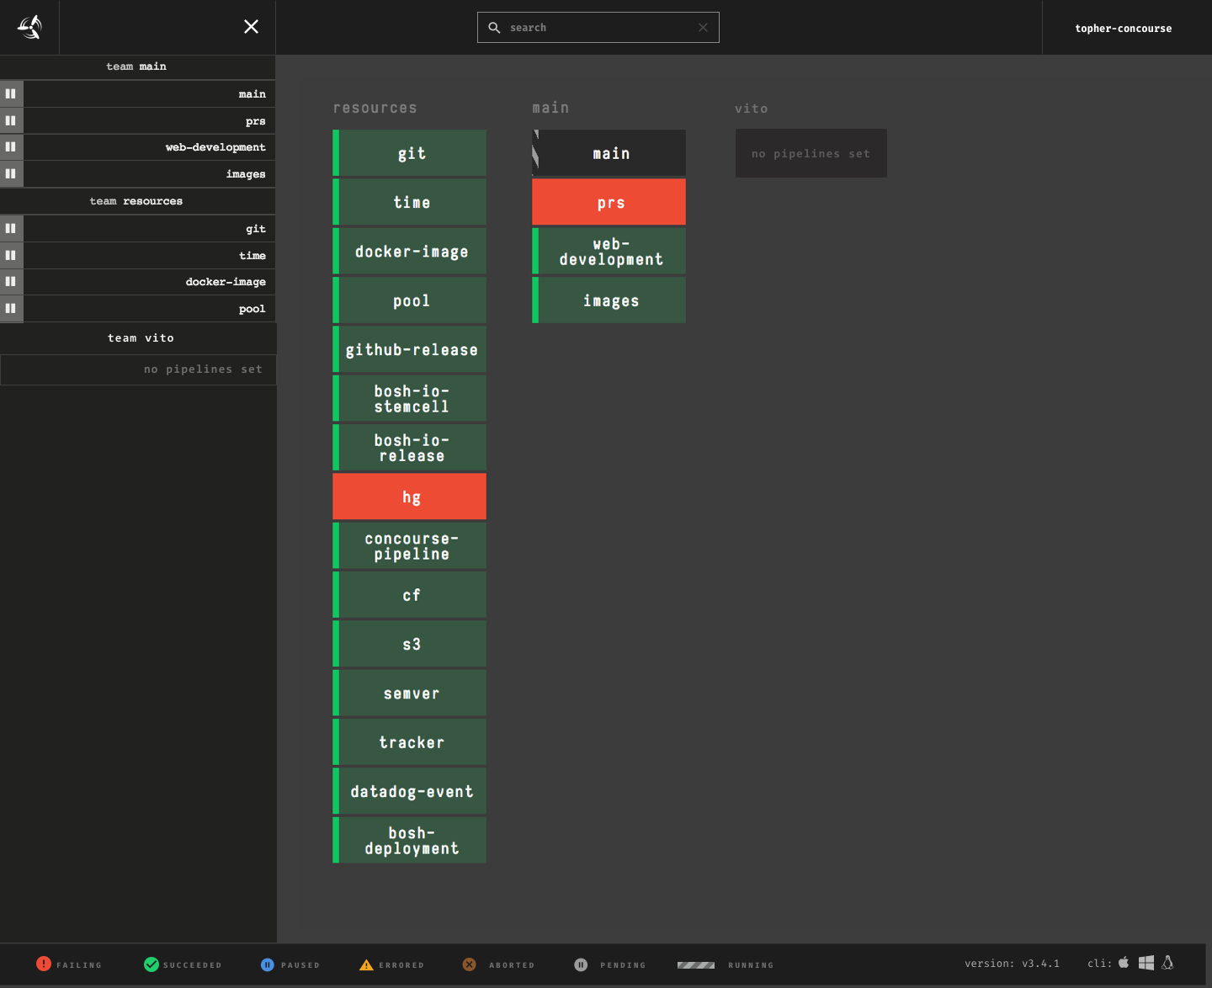Pause the prs pipeline from the sidebar
The image size is (1212, 988).
[x=11, y=120]
